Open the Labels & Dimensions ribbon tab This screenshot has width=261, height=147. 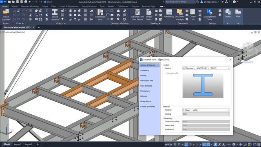(69, 7)
